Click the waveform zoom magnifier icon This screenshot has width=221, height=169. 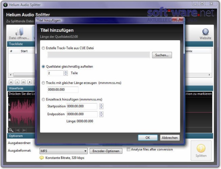coord(11,130)
